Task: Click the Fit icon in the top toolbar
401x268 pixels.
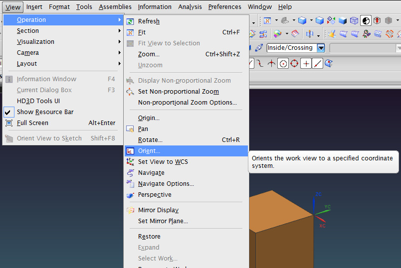Action: (x=267, y=21)
